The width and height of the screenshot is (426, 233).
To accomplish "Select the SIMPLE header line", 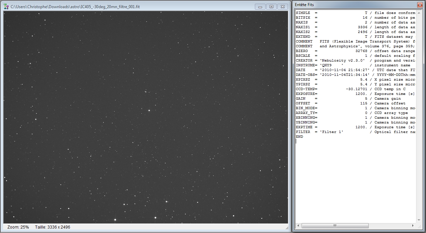I will (x=355, y=13).
